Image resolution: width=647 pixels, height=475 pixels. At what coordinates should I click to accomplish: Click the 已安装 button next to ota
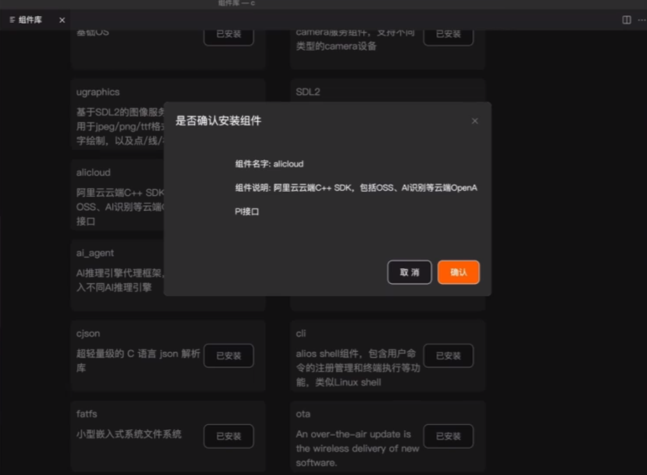pos(448,436)
